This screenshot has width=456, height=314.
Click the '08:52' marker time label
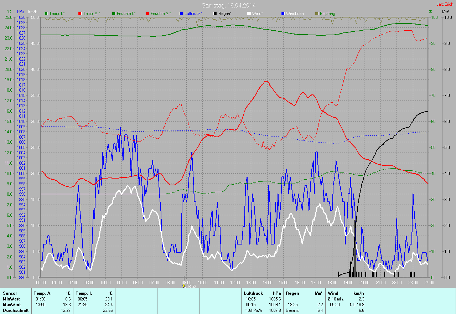pos(191,286)
